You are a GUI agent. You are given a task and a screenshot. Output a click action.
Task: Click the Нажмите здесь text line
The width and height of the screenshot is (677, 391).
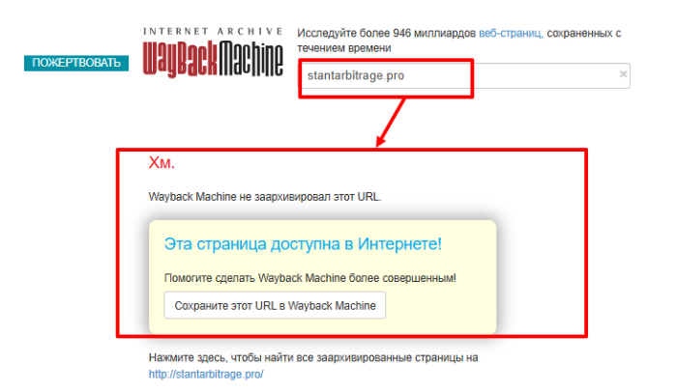point(312,357)
